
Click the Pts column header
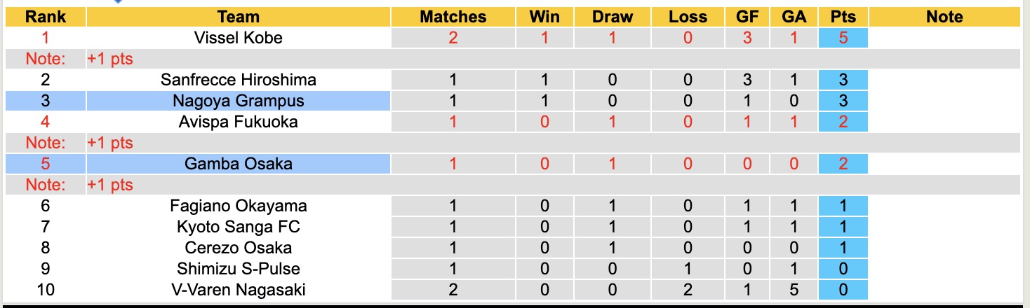point(843,17)
